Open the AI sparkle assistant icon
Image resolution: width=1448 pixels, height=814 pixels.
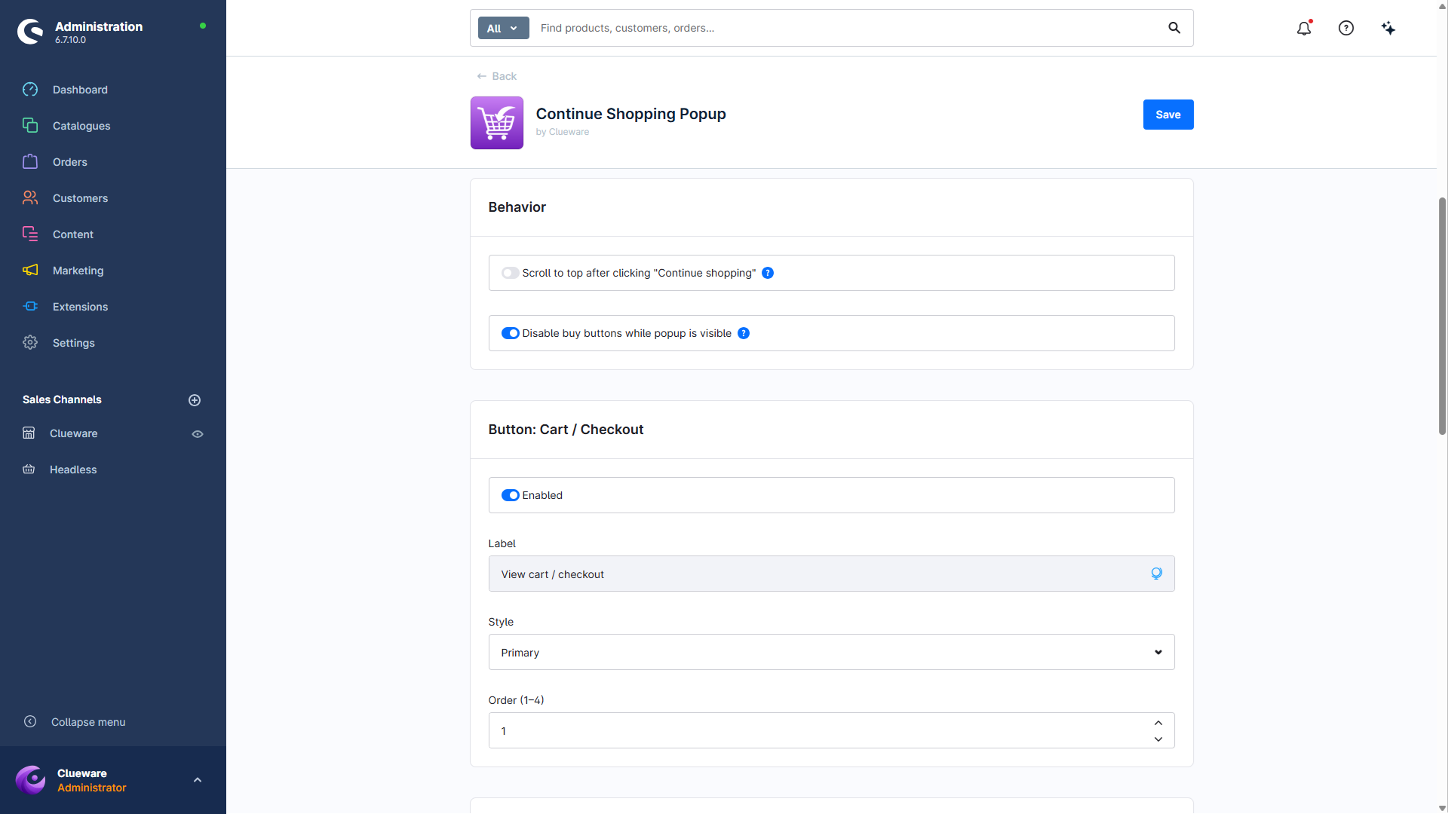click(x=1388, y=28)
